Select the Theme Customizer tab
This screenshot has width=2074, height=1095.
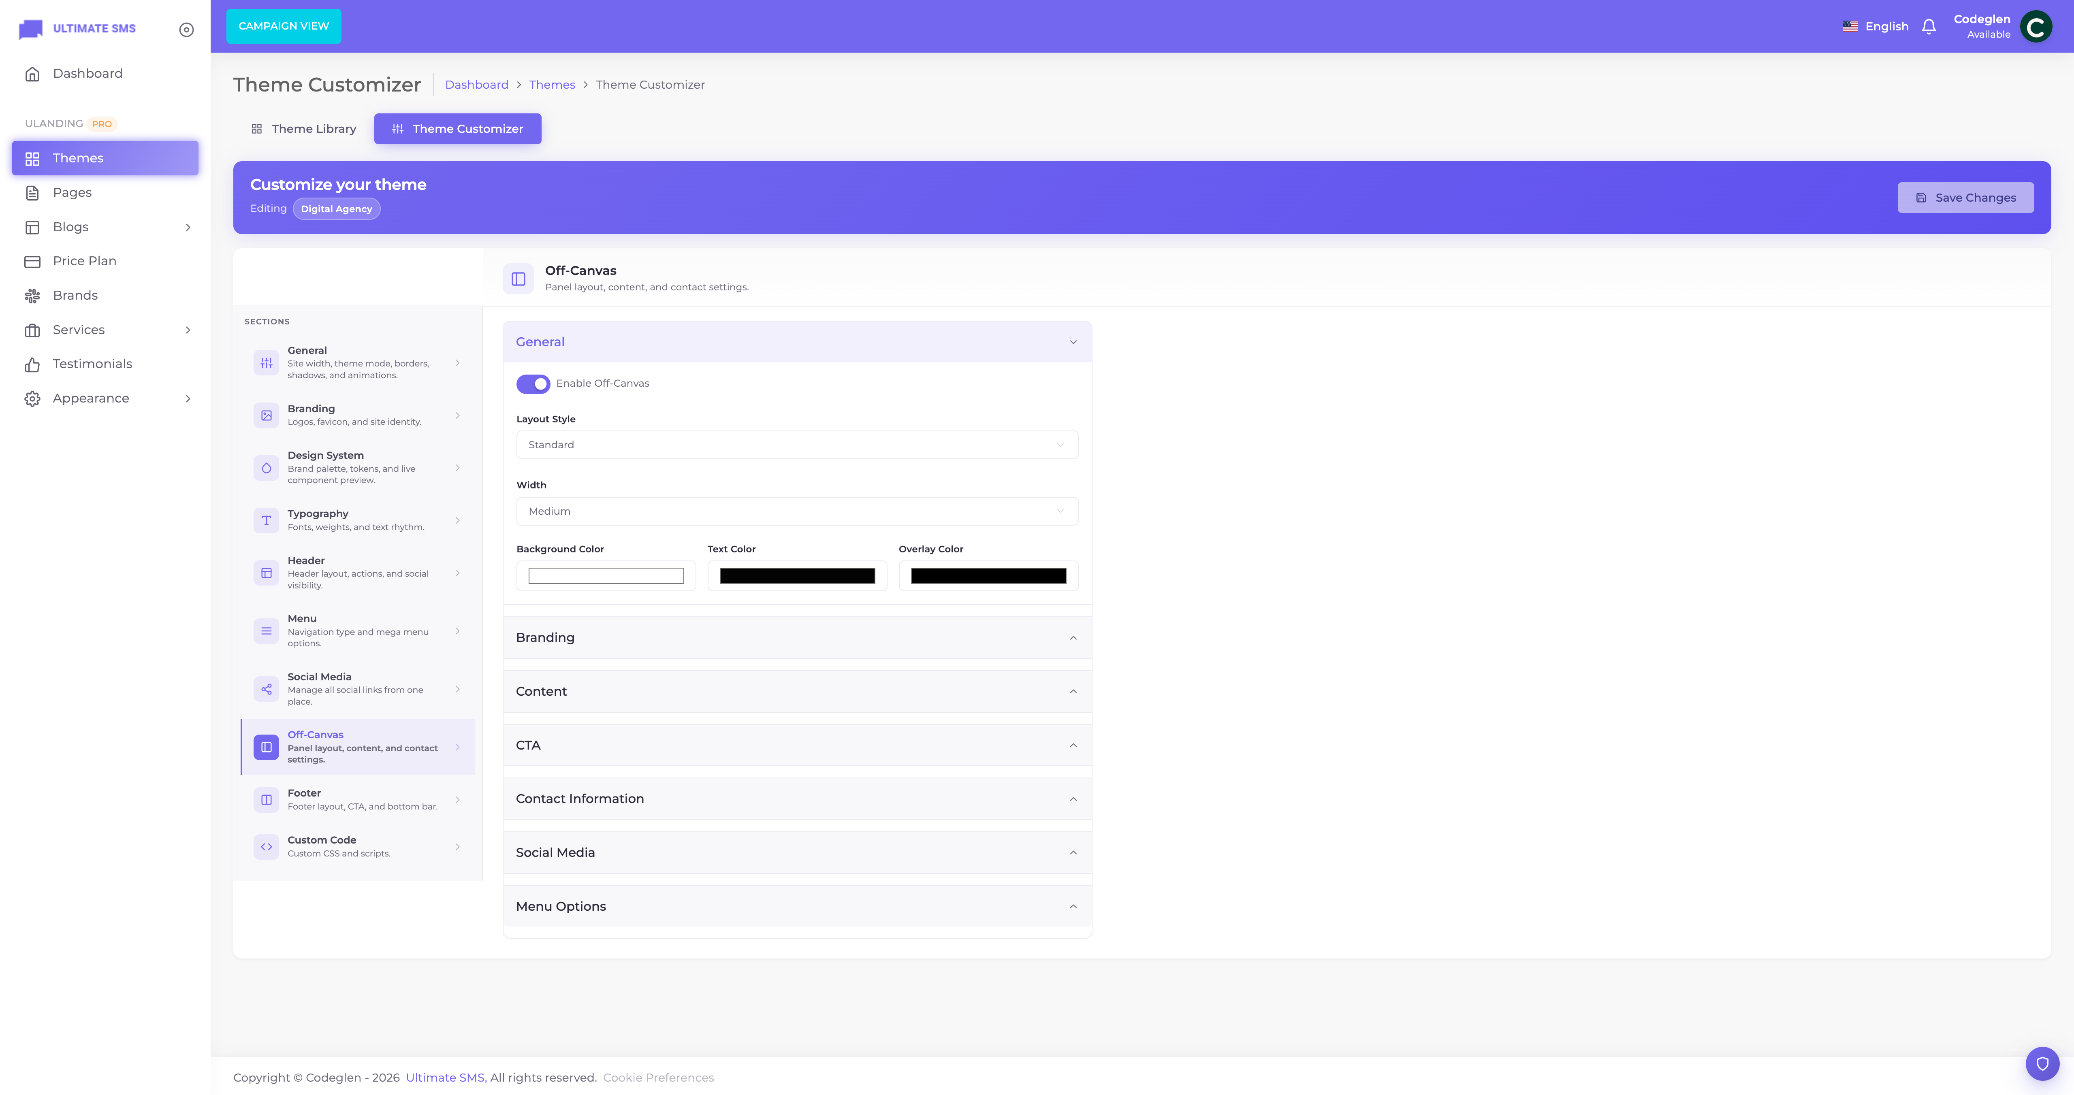point(457,129)
